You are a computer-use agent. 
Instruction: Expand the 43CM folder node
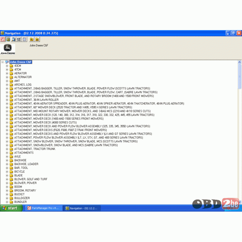[7, 66]
